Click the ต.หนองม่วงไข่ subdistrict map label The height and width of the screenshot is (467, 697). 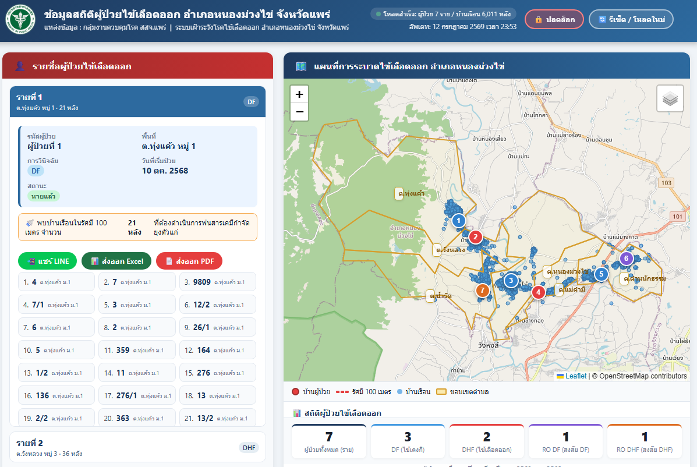[567, 271]
